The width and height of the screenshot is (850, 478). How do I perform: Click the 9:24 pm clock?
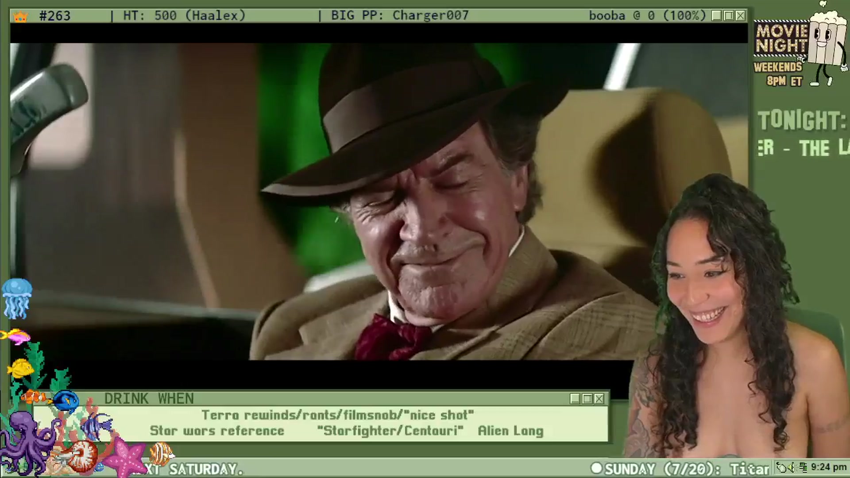point(829,467)
